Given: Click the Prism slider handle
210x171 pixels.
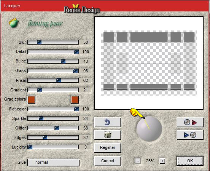Looking at the screenshot, I should coord(59,80).
